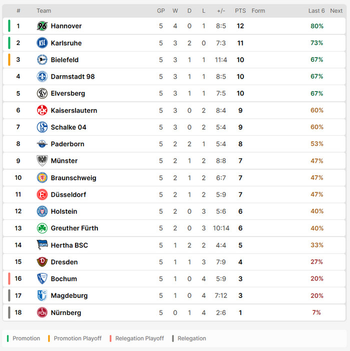Click the green Promotion legend marker
Viewport: 350px width, 351px height.
point(8,338)
